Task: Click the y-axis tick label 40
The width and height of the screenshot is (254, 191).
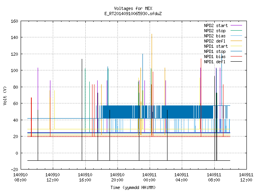Action: [x=15, y=120]
